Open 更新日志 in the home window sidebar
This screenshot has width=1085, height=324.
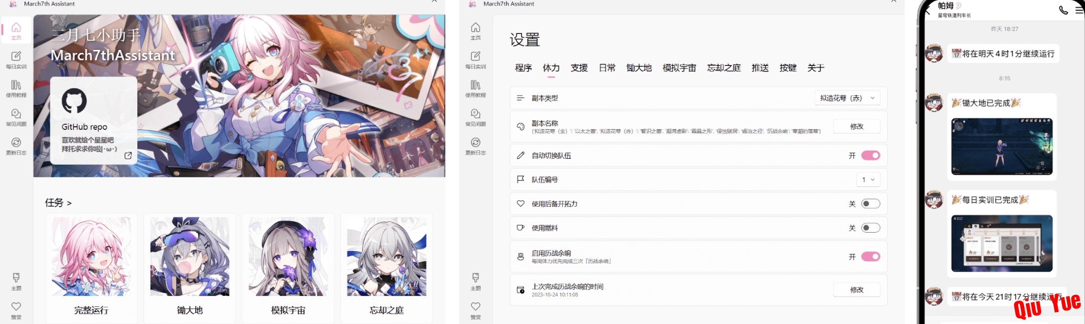[x=16, y=146]
